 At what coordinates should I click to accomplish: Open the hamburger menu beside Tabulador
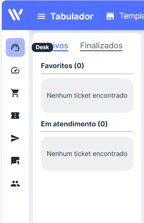coord(41,16)
